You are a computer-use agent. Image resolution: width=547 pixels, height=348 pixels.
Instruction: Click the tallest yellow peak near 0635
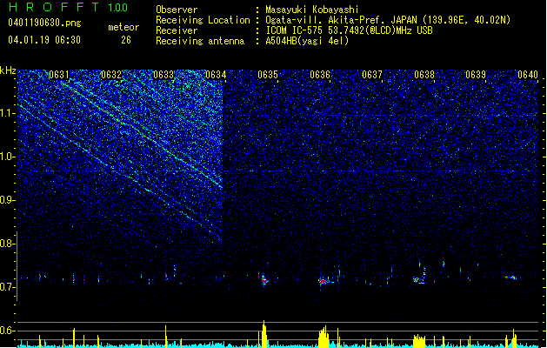click(264, 334)
